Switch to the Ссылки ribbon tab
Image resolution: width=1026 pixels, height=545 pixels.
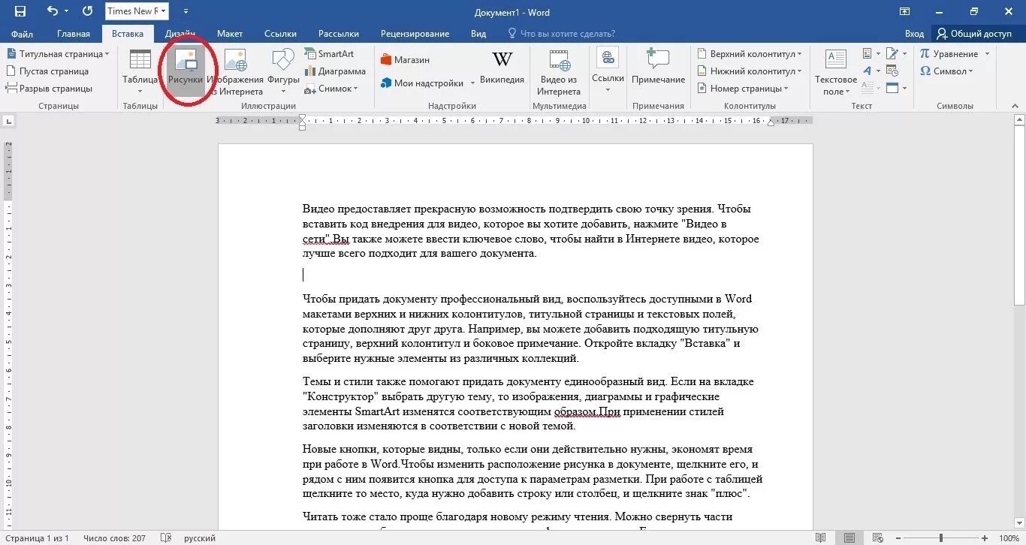pyautogui.click(x=280, y=34)
